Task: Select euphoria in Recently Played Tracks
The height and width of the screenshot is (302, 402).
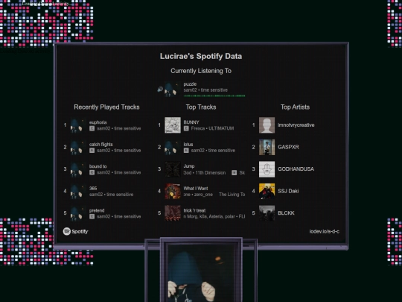Action: click(98, 122)
